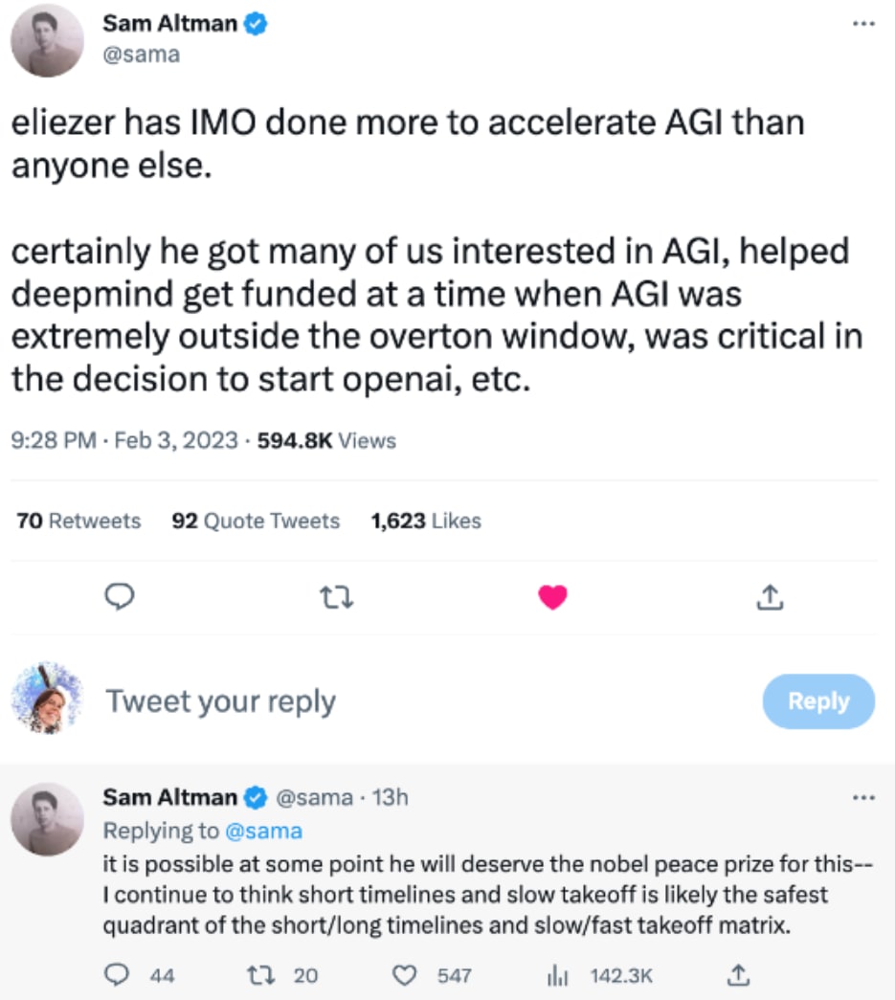895x1000 pixels.
Task: Click the blue Reply button
Action: coord(818,701)
